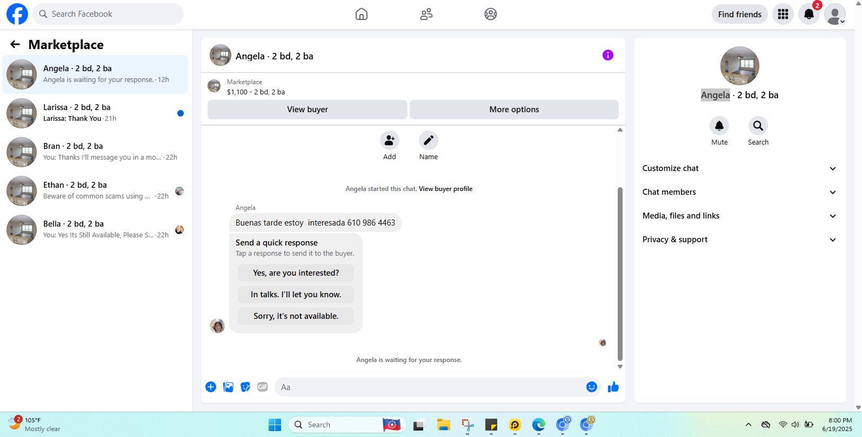Launch Snipping Tool from the taskbar
This screenshot has height=437, width=862.
coord(467,425)
